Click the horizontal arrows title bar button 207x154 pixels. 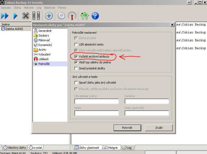(x=189, y=3)
